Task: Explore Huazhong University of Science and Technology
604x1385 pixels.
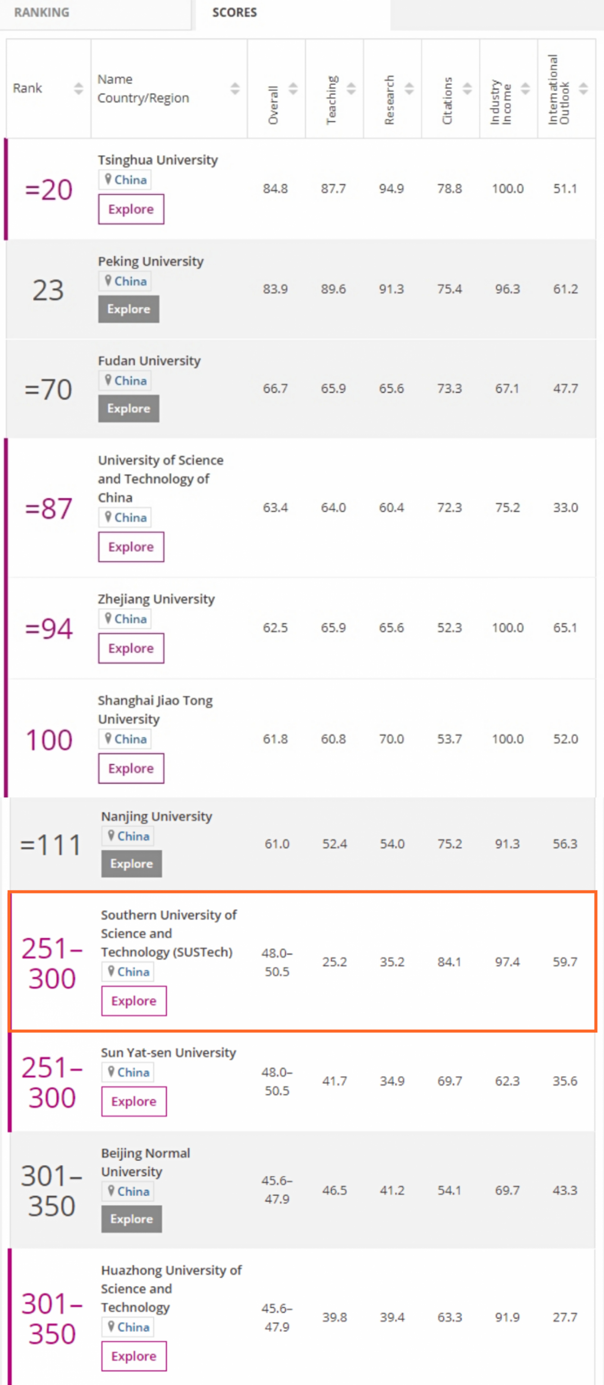Action: [134, 1357]
